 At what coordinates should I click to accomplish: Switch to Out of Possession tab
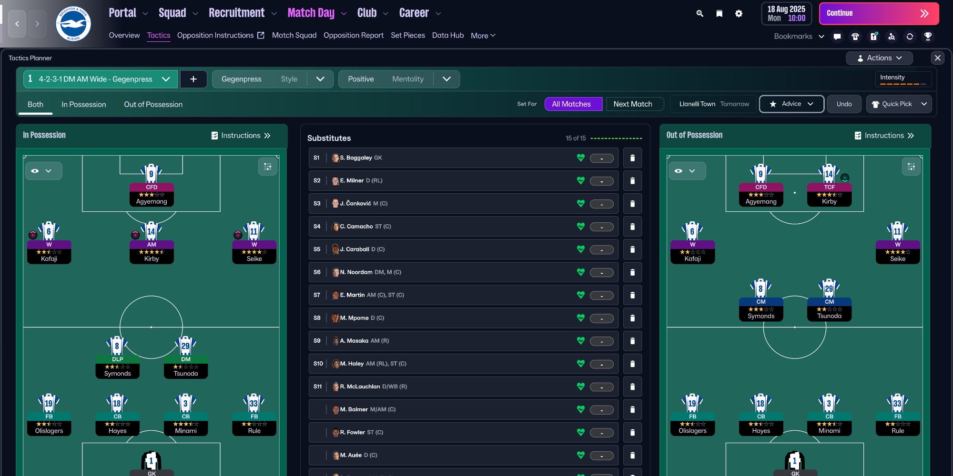(153, 104)
